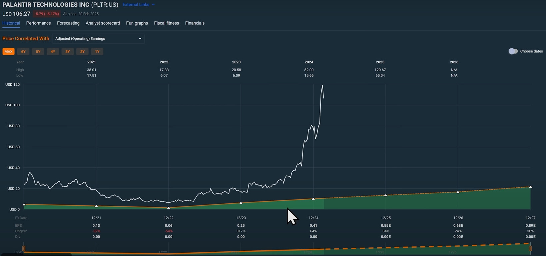Viewport: 546px width, 256px height.
Task: Go to the Analyst scorecard tab
Action: [103, 23]
